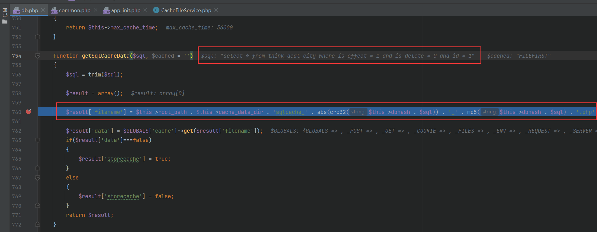The image size is (597, 232).
Task: Fold the if block at line 763
Action: [x=38, y=140]
